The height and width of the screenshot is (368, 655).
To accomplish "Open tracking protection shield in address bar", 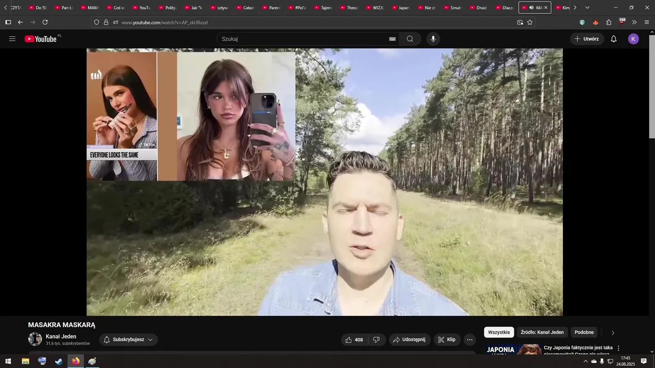I will tap(96, 22).
